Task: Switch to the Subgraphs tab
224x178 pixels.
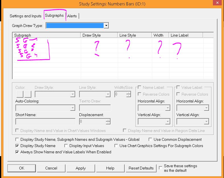Action: [54, 15]
